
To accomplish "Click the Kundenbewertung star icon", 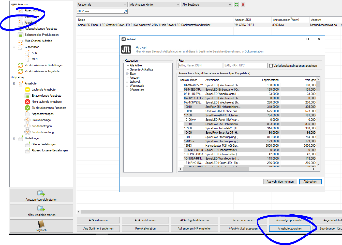I will pos(27,132).
